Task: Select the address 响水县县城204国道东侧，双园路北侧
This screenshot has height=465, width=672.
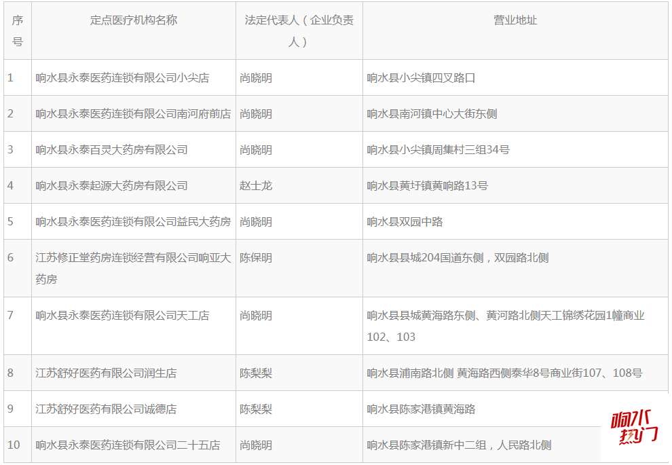Action: 458,258
